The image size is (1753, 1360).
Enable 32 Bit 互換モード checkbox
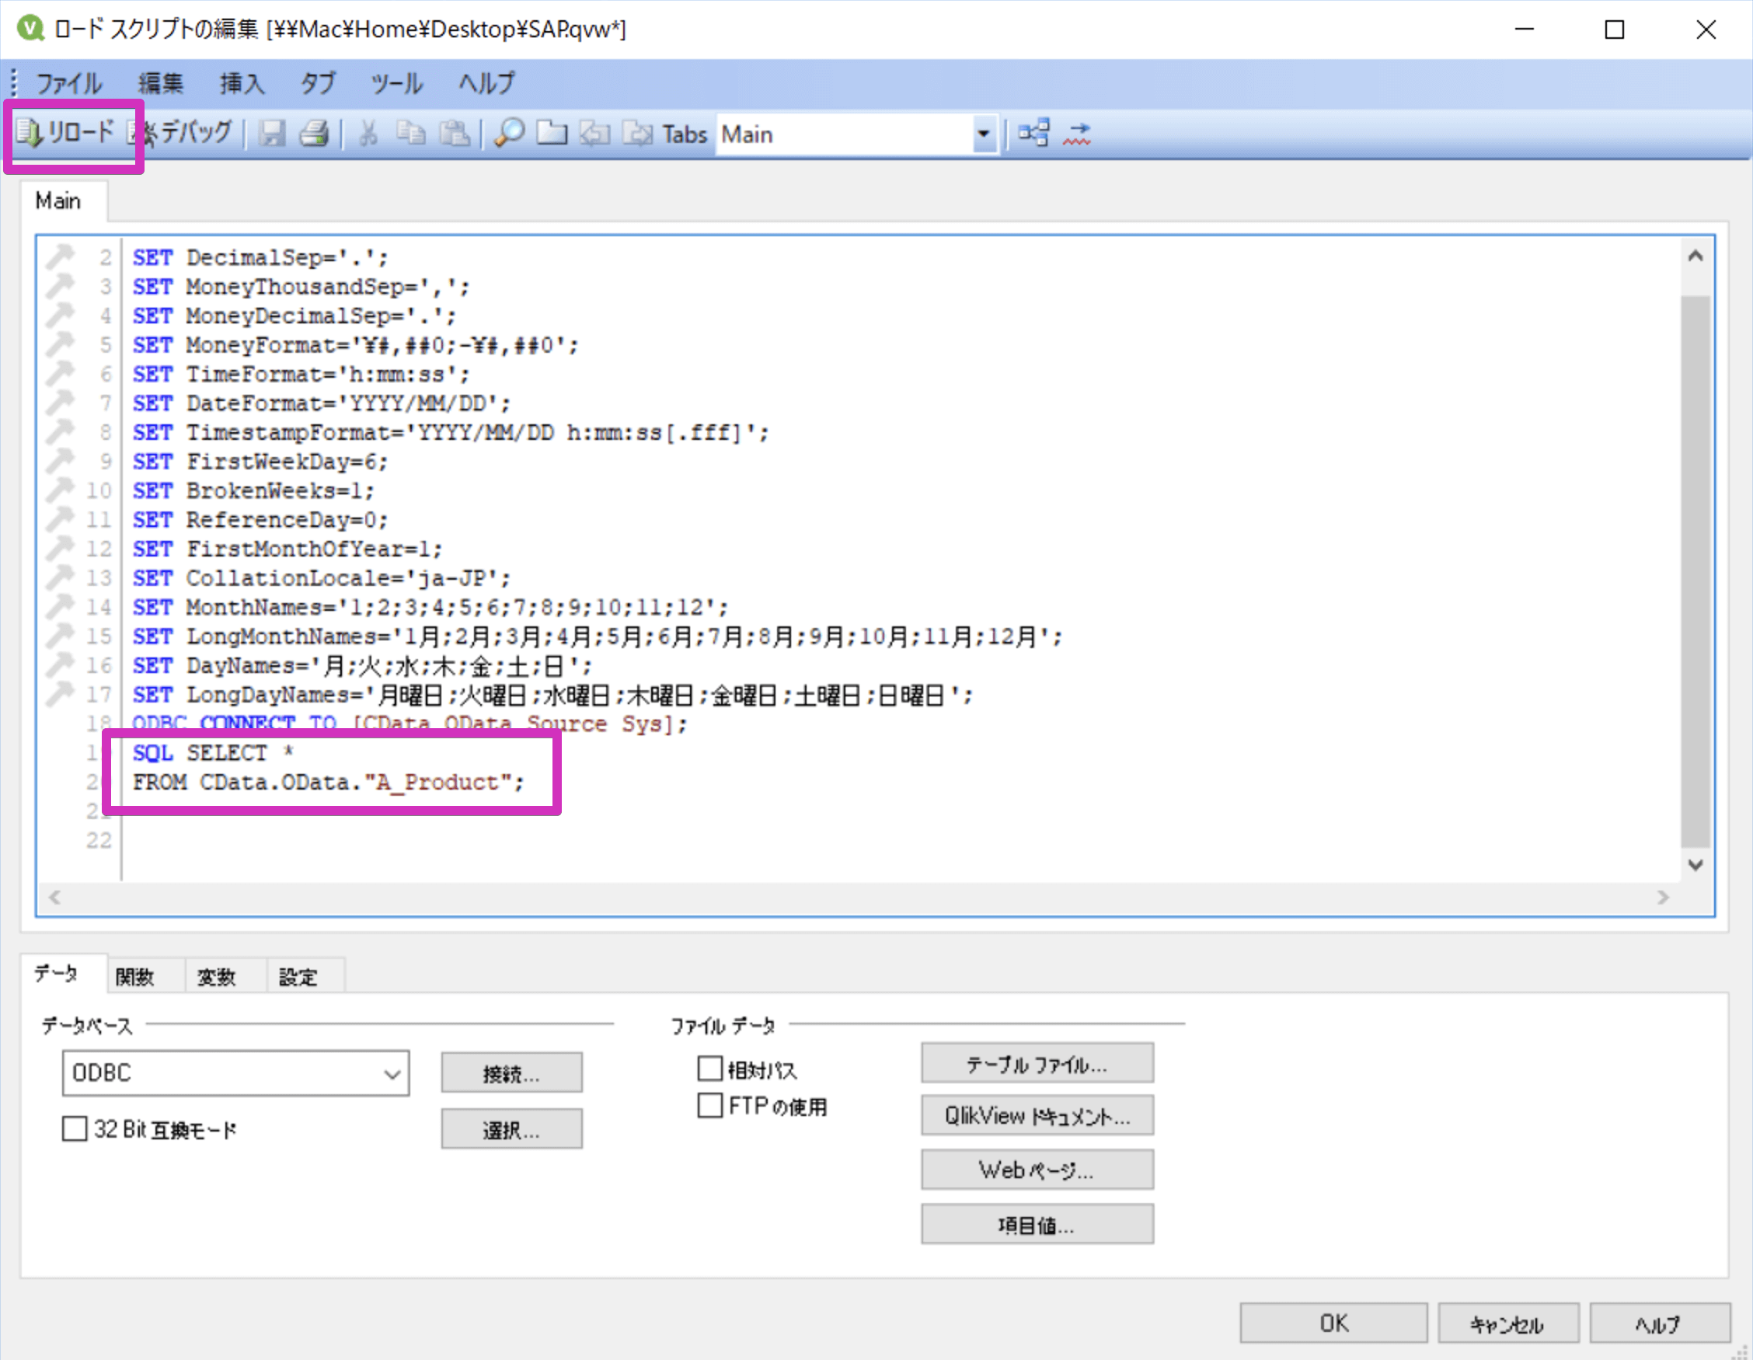(x=75, y=1128)
